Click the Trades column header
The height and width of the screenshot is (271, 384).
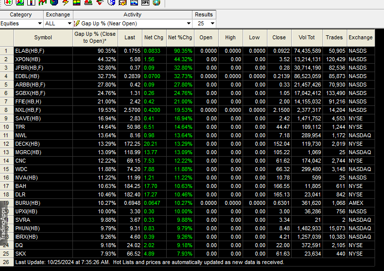(x=334, y=38)
